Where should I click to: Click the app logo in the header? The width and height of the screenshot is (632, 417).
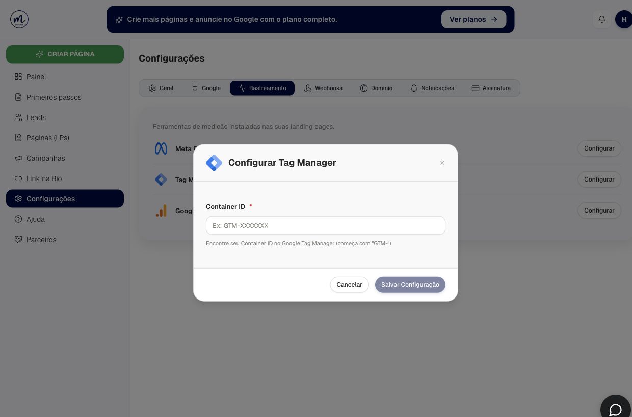pos(19,19)
